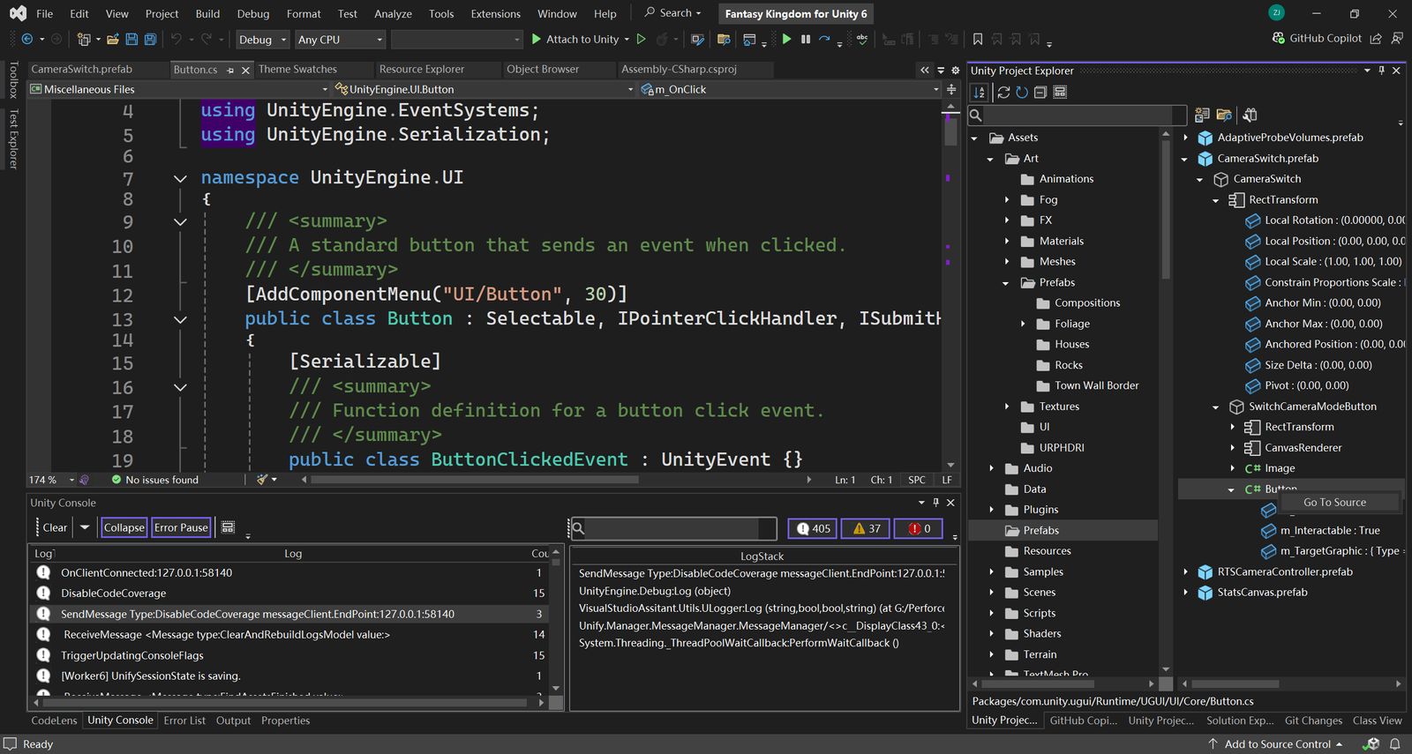Image resolution: width=1412 pixels, height=754 pixels.
Task: Switch to the Error List tab
Action: tap(184, 720)
